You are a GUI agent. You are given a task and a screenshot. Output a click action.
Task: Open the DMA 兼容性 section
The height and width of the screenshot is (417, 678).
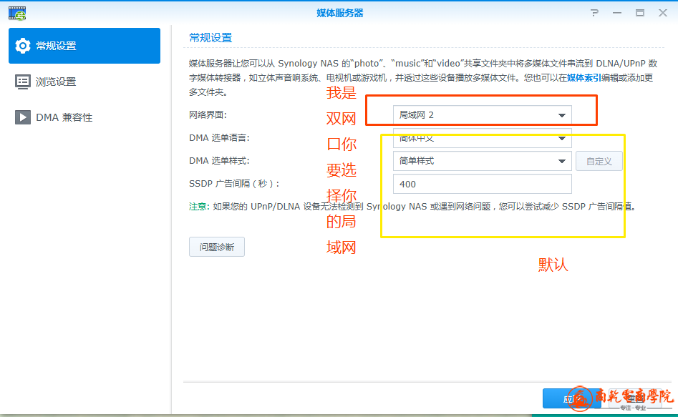point(64,117)
